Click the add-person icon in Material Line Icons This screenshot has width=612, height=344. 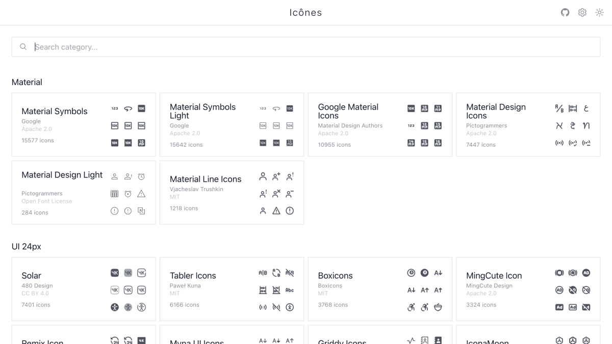(276, 176)
